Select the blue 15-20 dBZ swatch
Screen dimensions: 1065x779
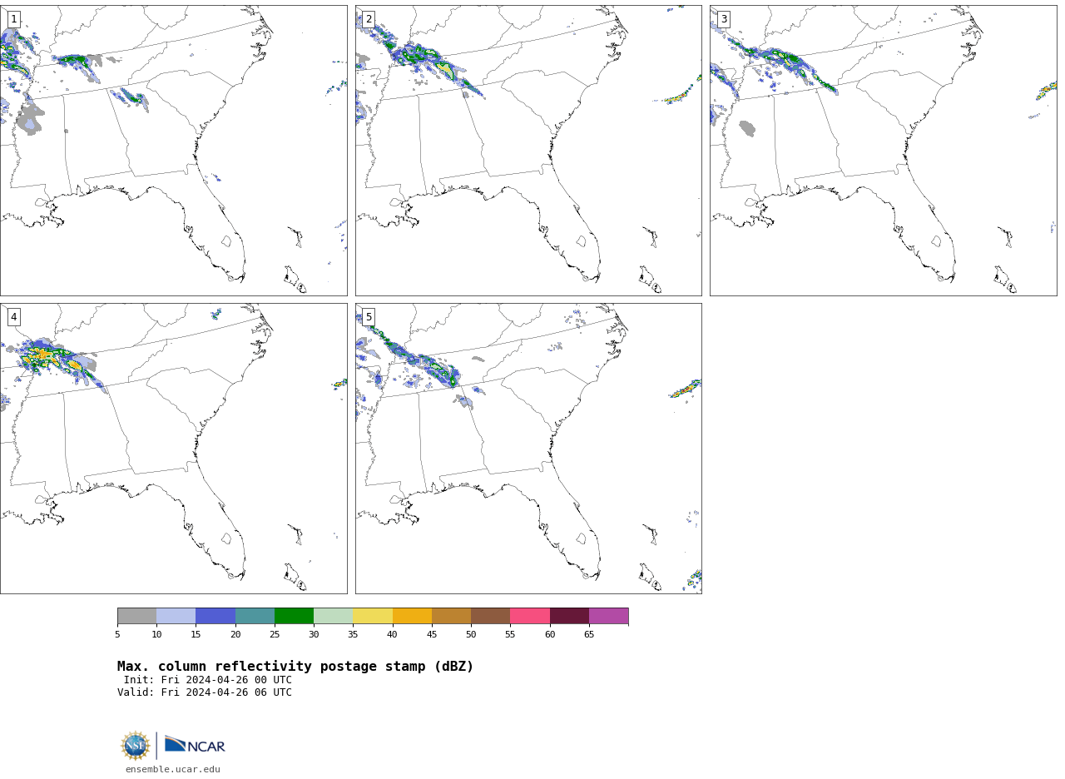point(215,616)
